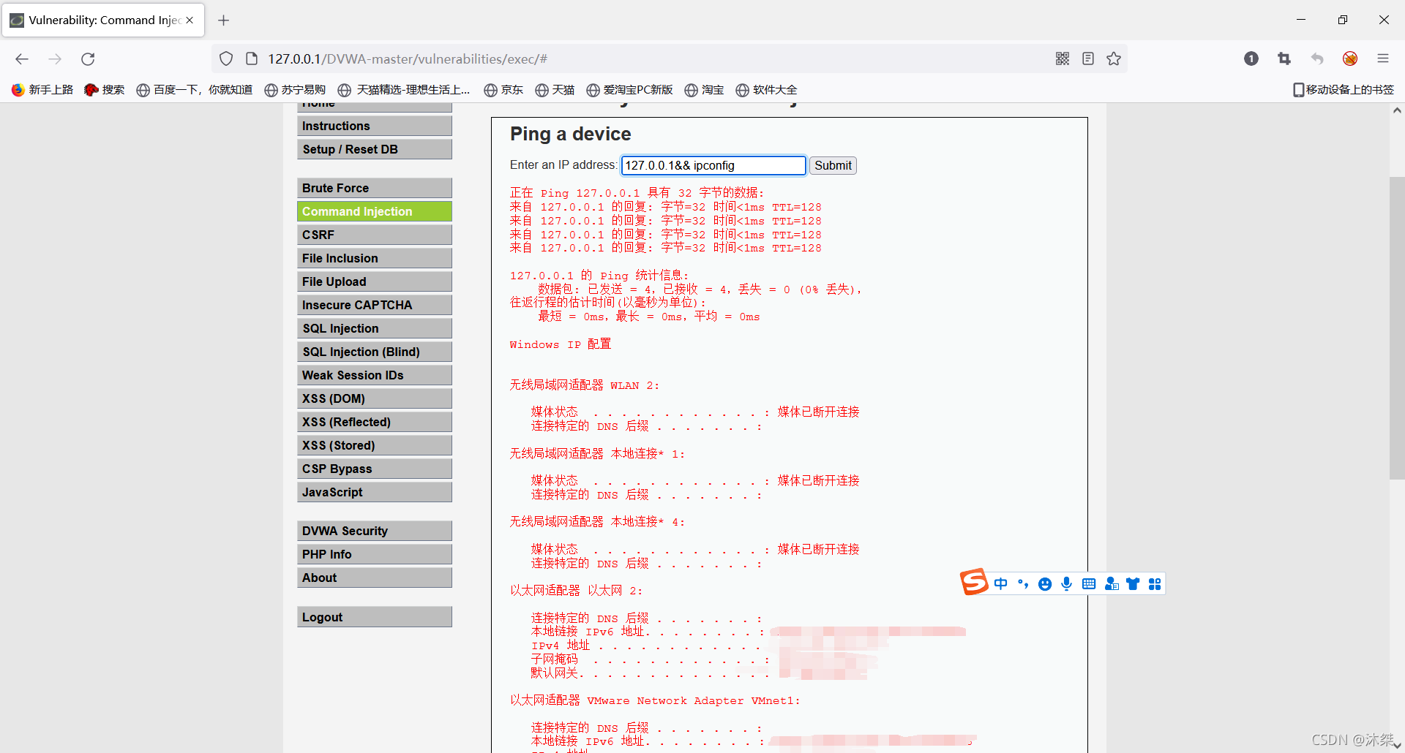The image size is (1405, 753).
Task: Click the Sogou input method logo
Action: click(x=975, y=582)
